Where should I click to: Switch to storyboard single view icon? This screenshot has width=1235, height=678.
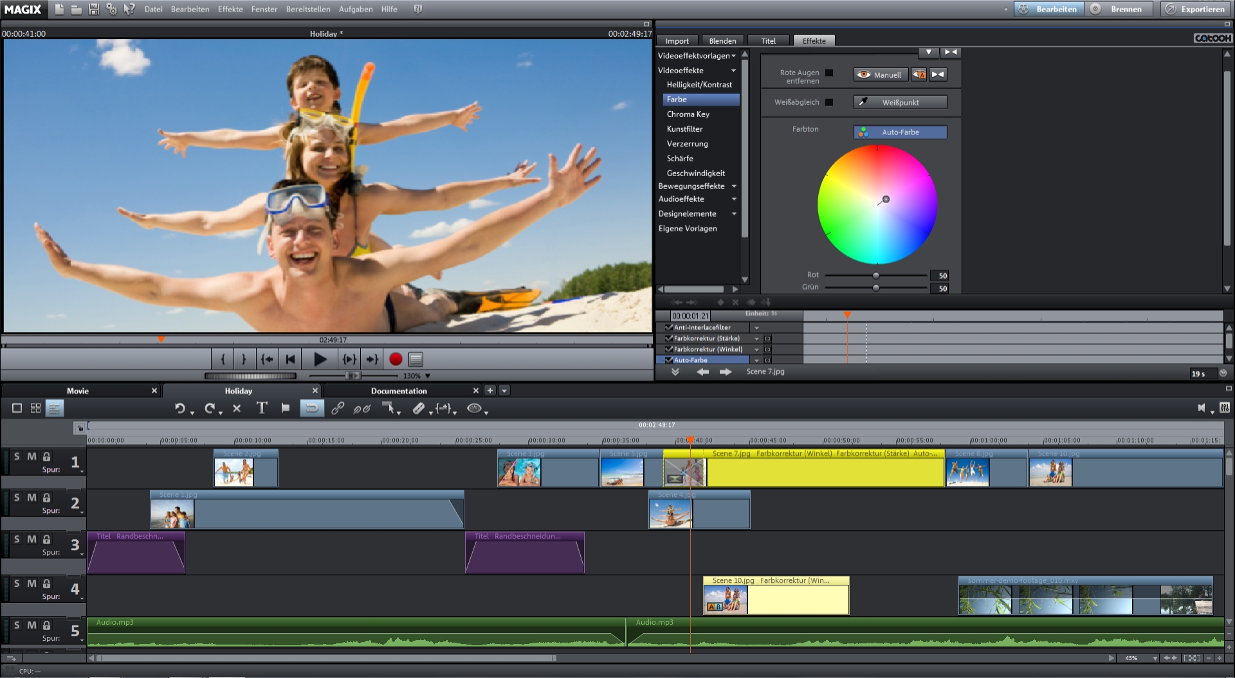point(17,408)
